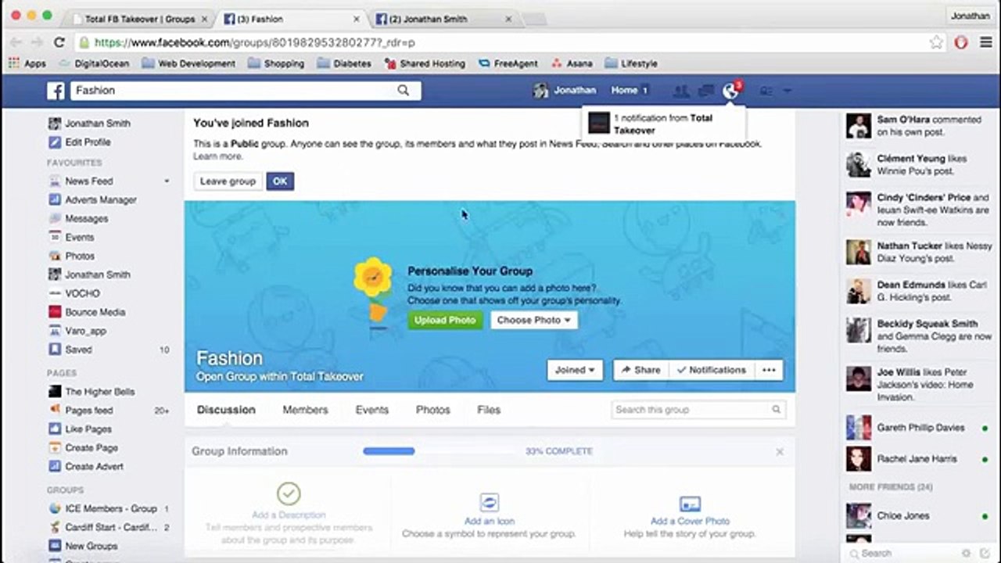Dismiss the Group Information panel

coord(780,452)
